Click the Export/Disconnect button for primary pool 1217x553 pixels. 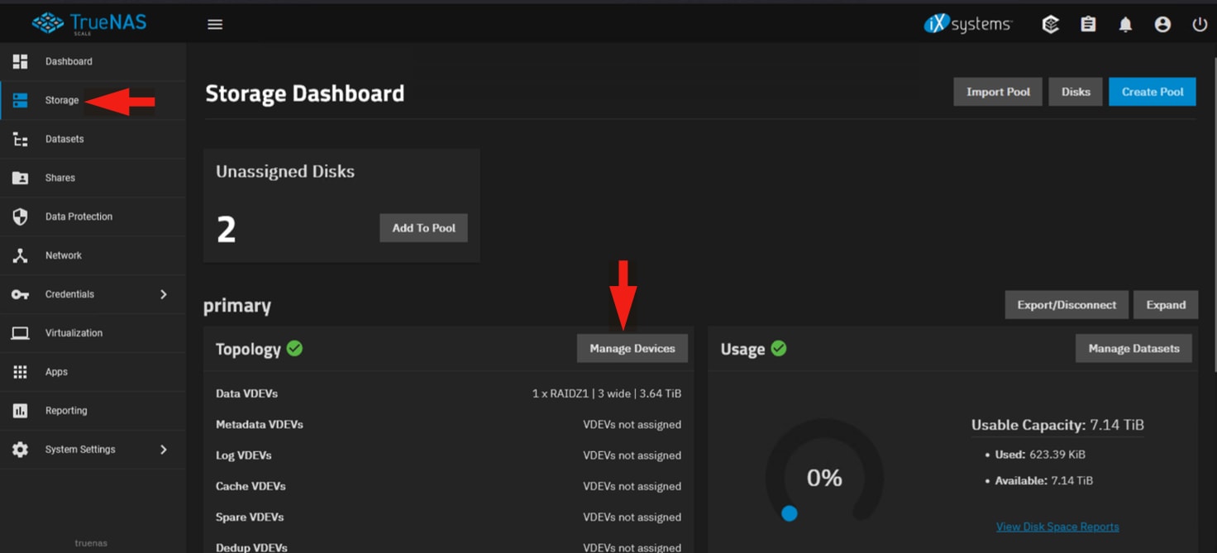(1066, 305)
